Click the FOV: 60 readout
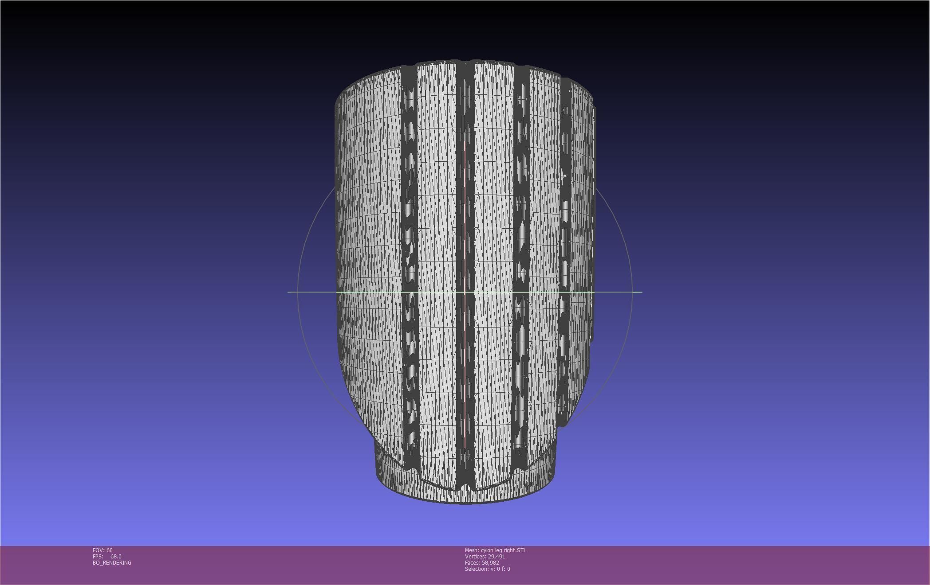This screenshot has width=930, height=585. click(102, 550)
